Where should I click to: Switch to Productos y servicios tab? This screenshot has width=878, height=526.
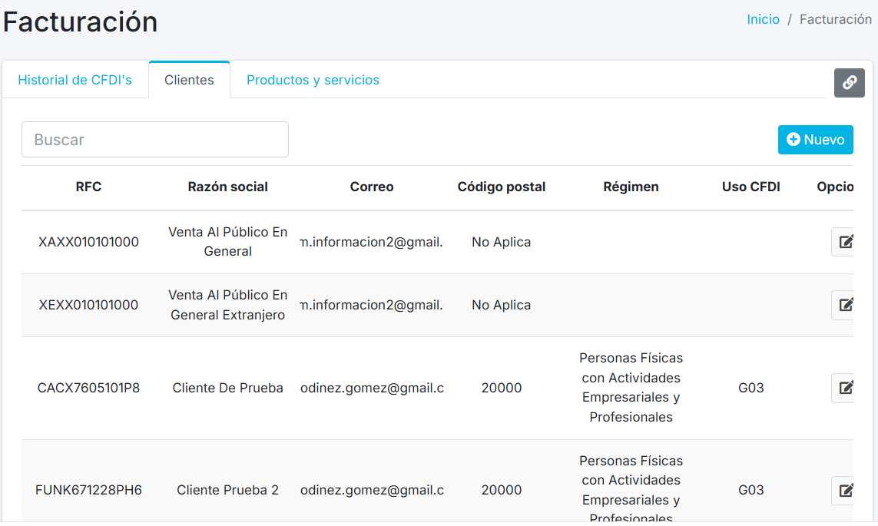[313, 80]
